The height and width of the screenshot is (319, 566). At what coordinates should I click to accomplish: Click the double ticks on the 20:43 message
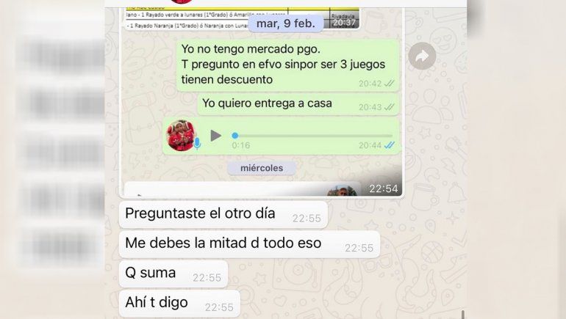(x=389, y=107)
